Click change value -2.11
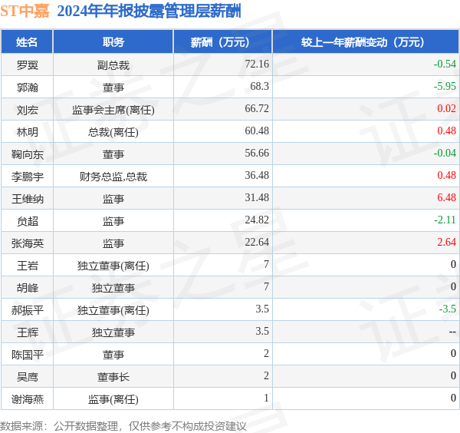Image resolution: width=460 pixels, height=433 pixels. [445, 220]
